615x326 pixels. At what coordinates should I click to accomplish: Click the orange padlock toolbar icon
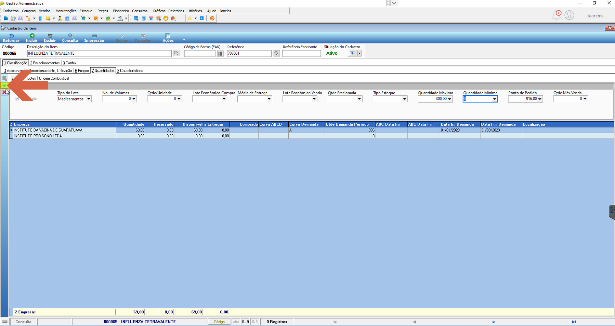click(166, 18)
